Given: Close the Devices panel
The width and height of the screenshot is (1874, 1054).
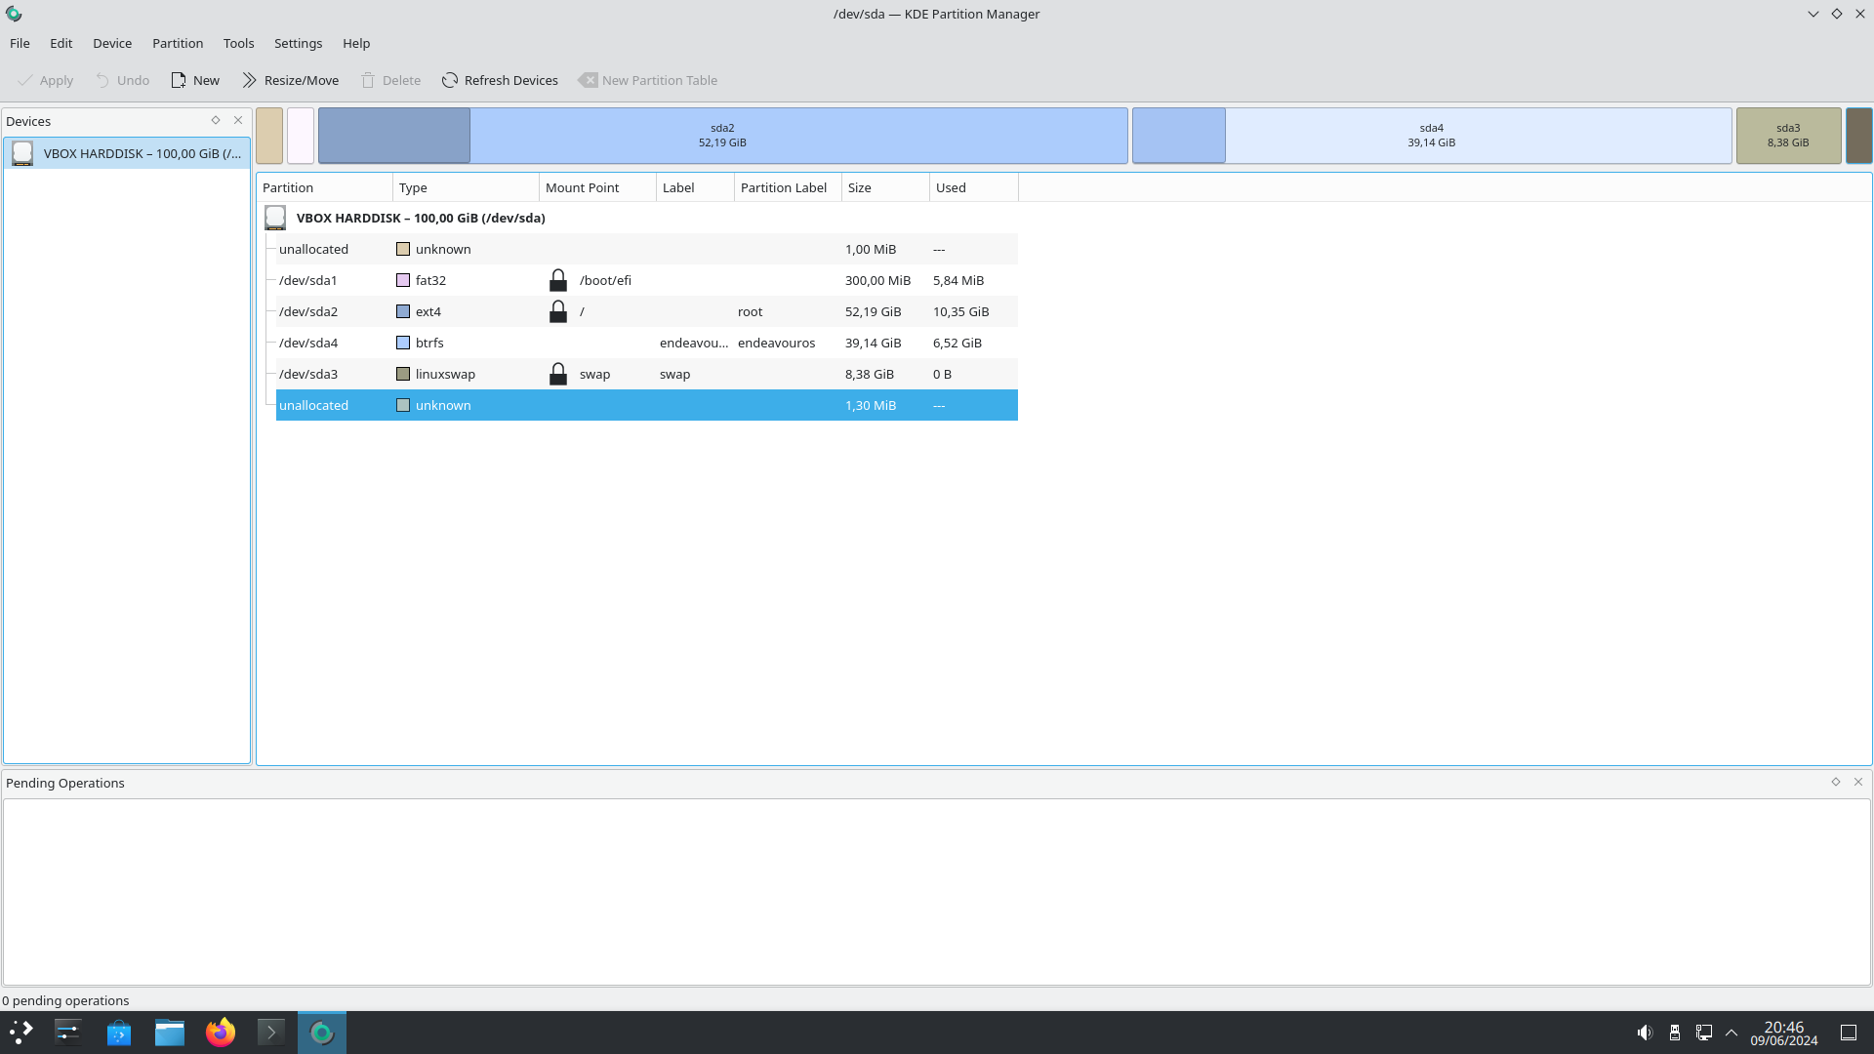Looking at the screenshot, I should 238,120.
